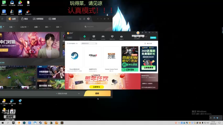Image resolution: width=223 pixels, height=125 pixels.
Task: Open the user avatar in WeGame header
Action: pyautogui.click(x=88, y=19)
